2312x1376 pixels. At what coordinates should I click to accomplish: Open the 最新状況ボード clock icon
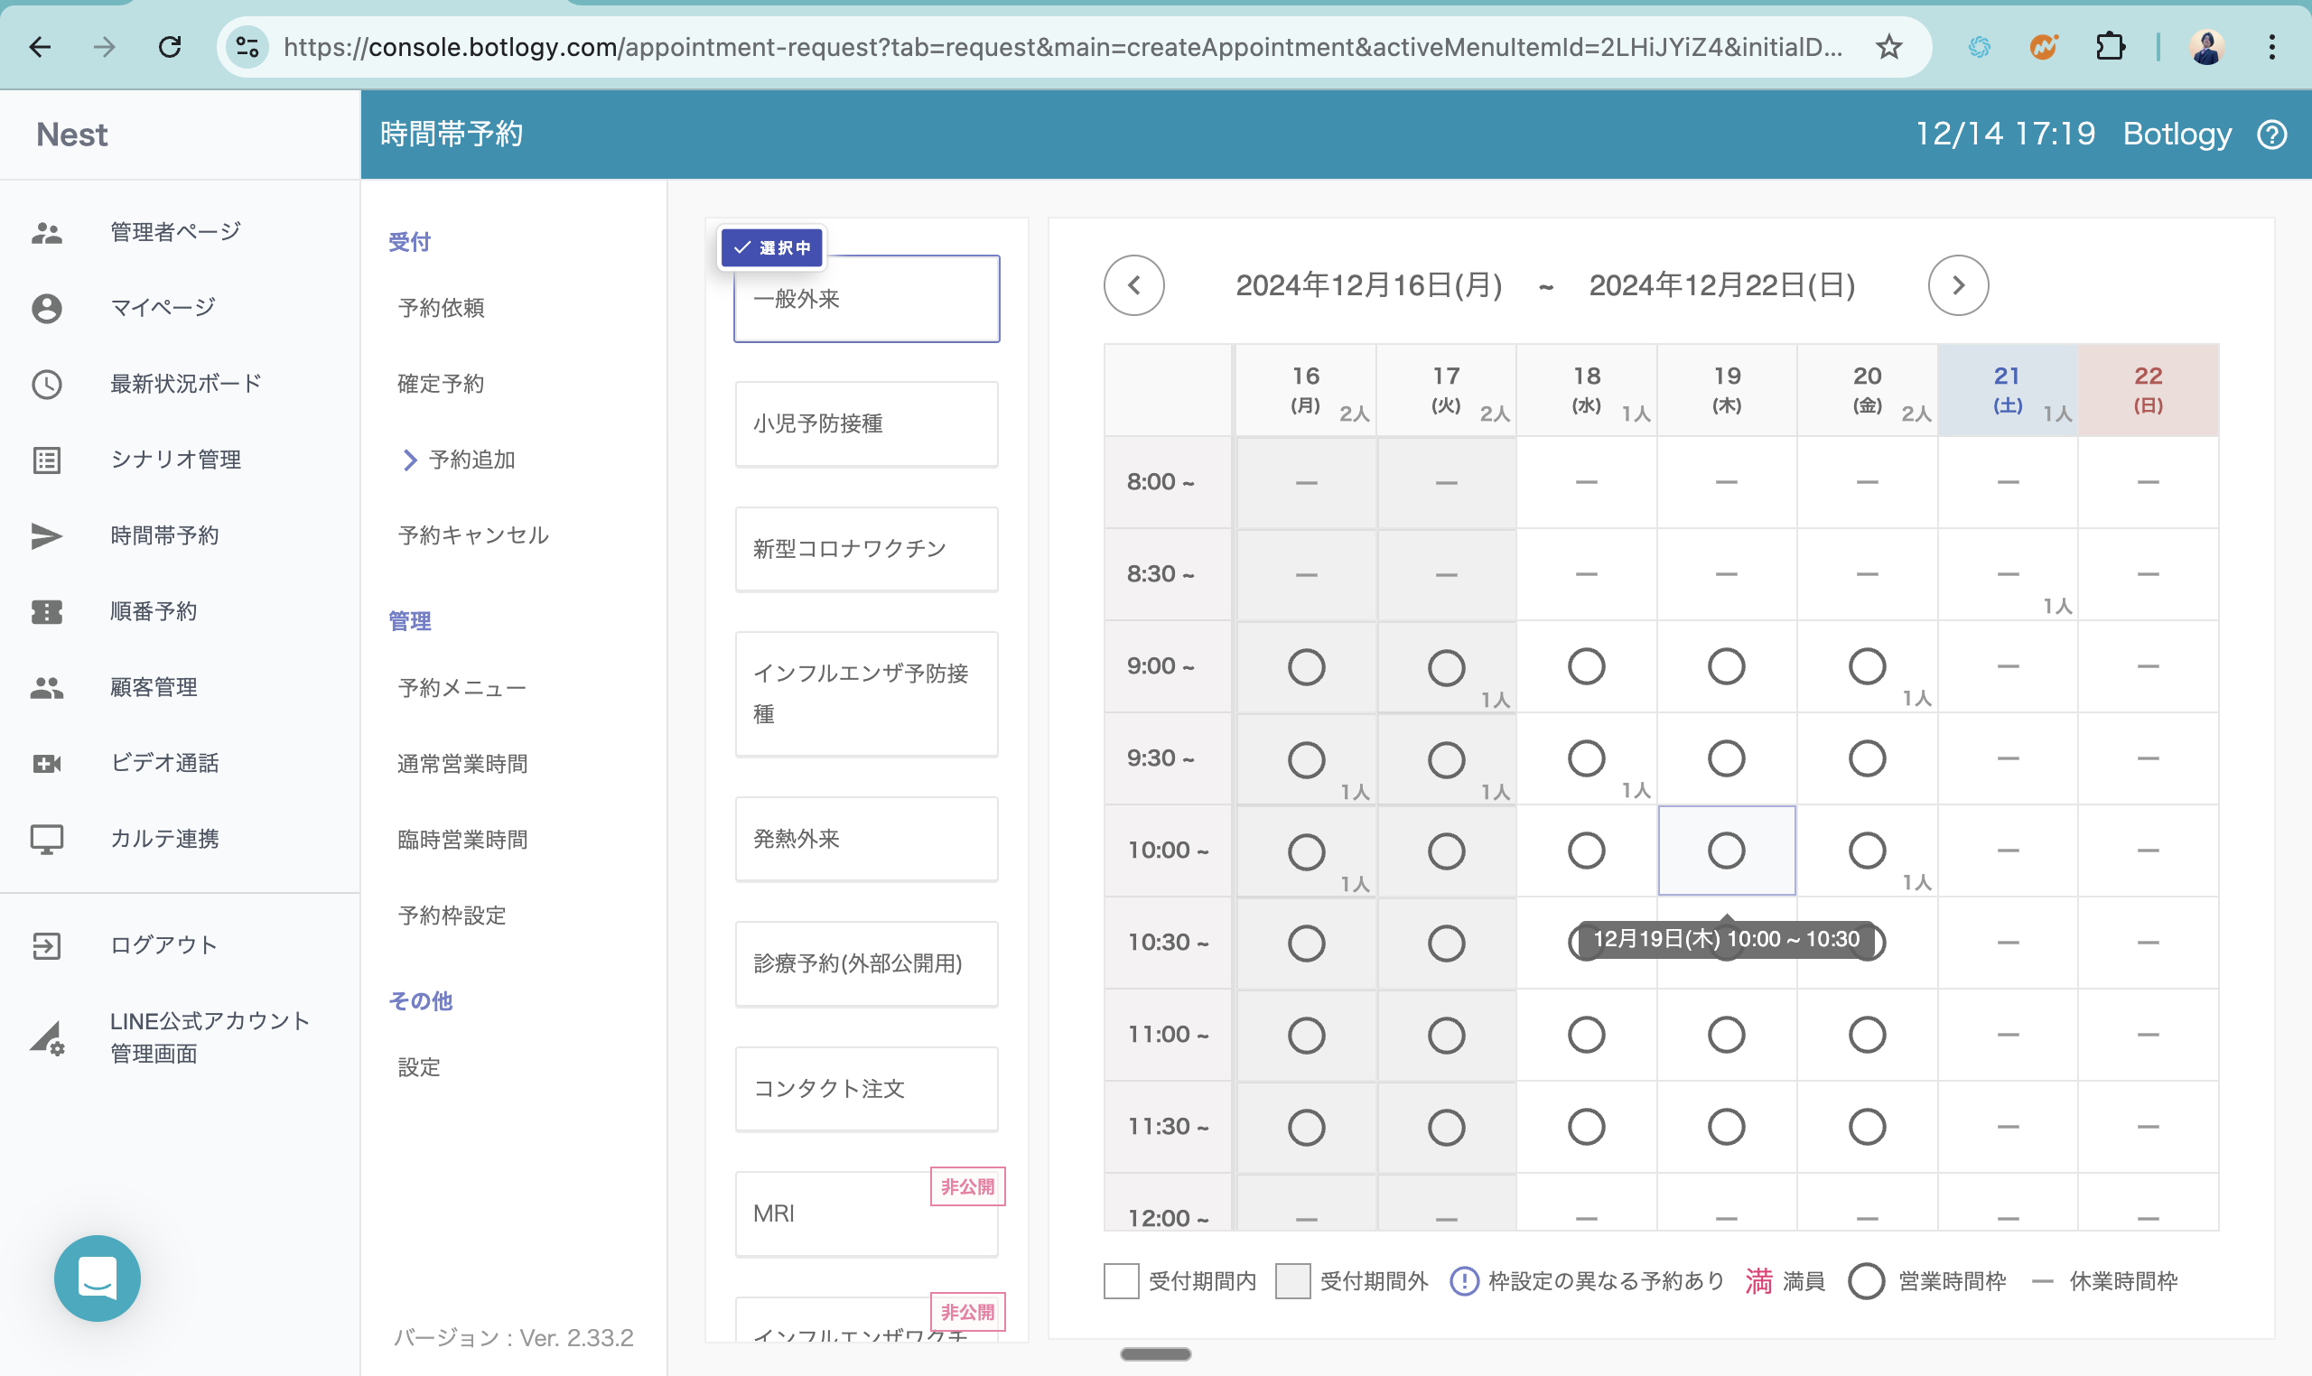(x=46, y=384)
